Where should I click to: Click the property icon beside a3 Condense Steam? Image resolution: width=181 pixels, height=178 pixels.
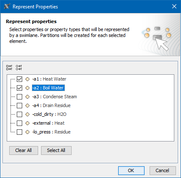click(x=28, y=97)
